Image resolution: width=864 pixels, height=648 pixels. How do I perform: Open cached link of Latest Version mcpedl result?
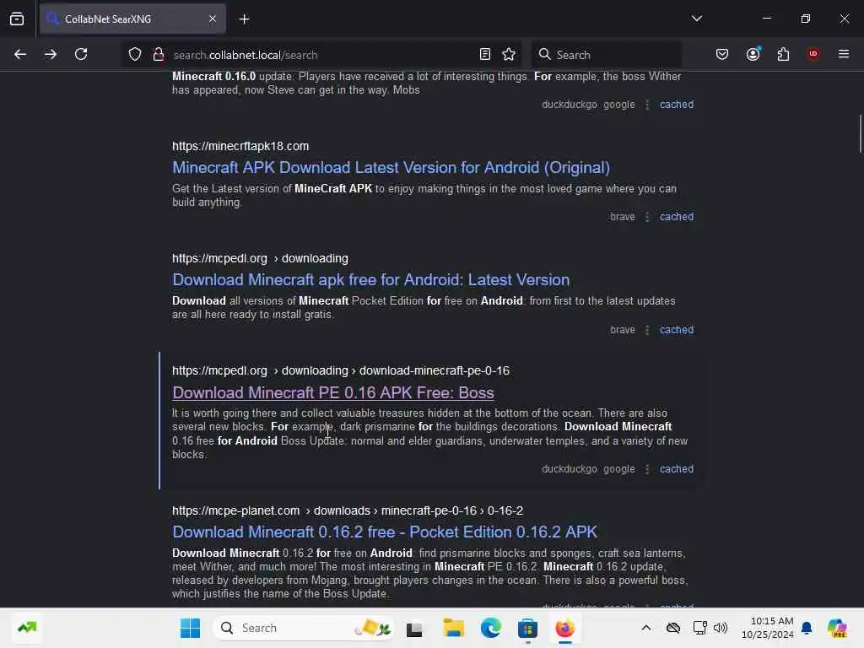(677, 330)
